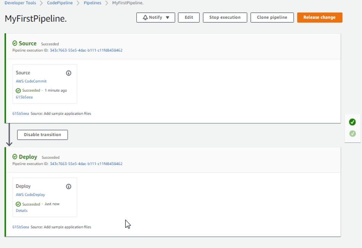Stop the pipeline execution
The image size is (362, 248).
225,17
